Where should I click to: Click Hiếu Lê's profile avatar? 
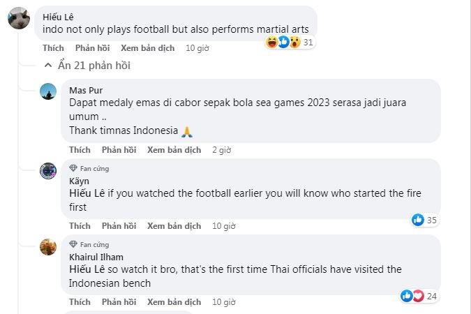pos(18,19)
